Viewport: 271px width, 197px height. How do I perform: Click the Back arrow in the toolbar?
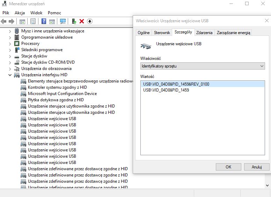pyautogui.click(x=3, y=21)
